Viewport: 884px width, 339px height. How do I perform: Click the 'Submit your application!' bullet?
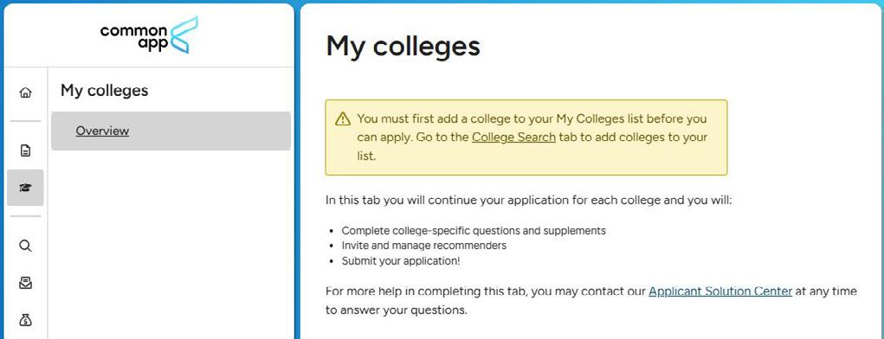coord(401,261)
